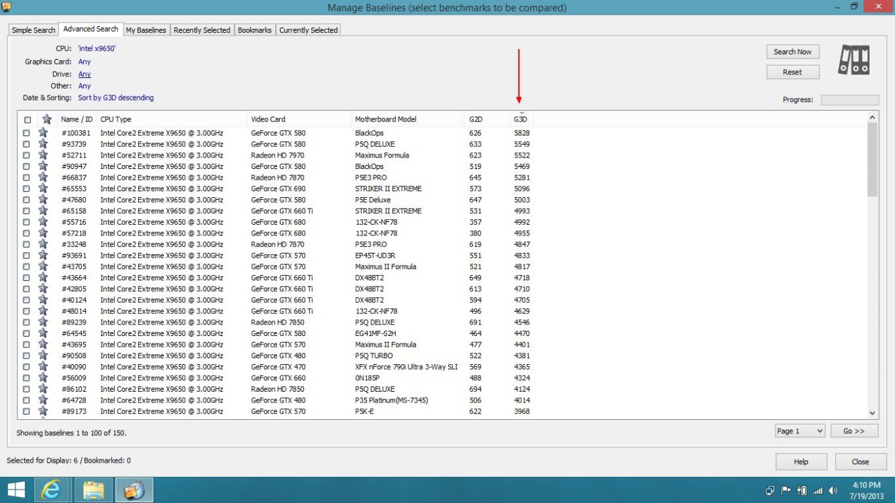Switch to Recently Selected tab
This screenshot has height=503, width=895.
202,30
